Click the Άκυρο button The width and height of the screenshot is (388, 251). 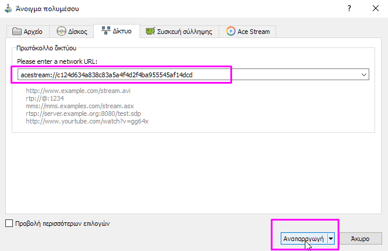359,239
